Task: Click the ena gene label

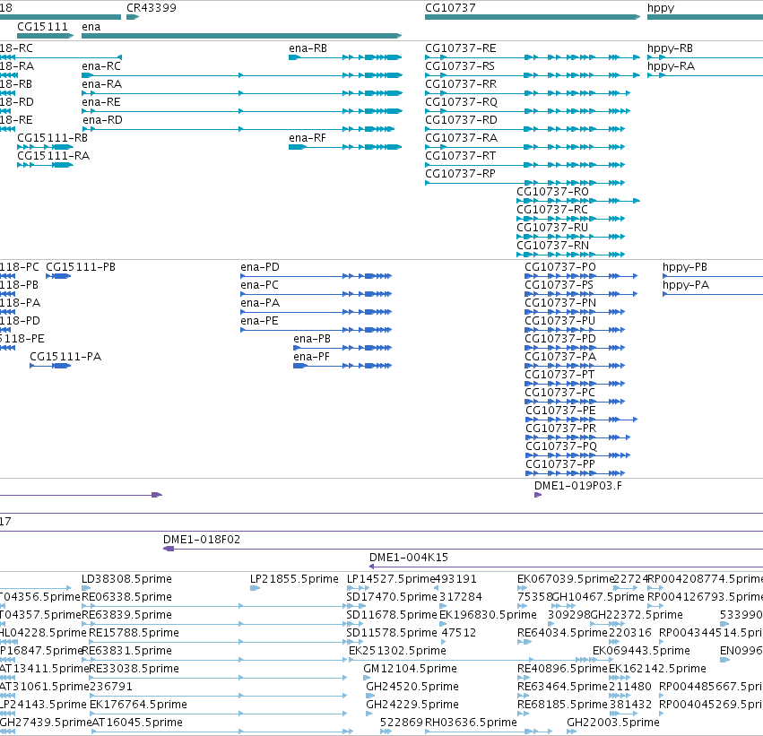Action: (x=91, y=27)
